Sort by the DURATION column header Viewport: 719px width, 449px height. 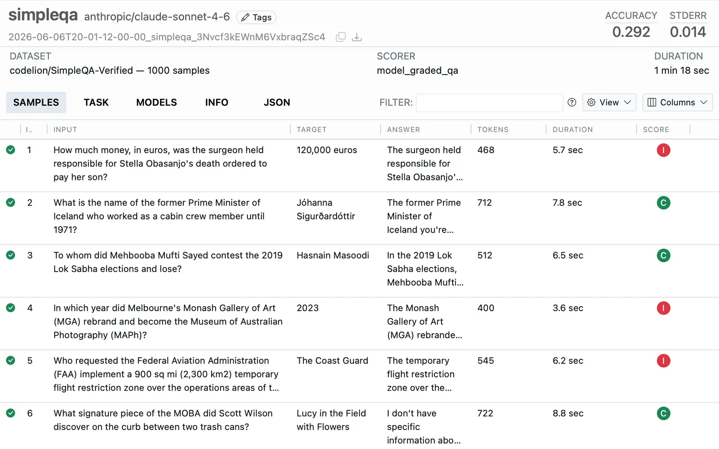point(573,129)
